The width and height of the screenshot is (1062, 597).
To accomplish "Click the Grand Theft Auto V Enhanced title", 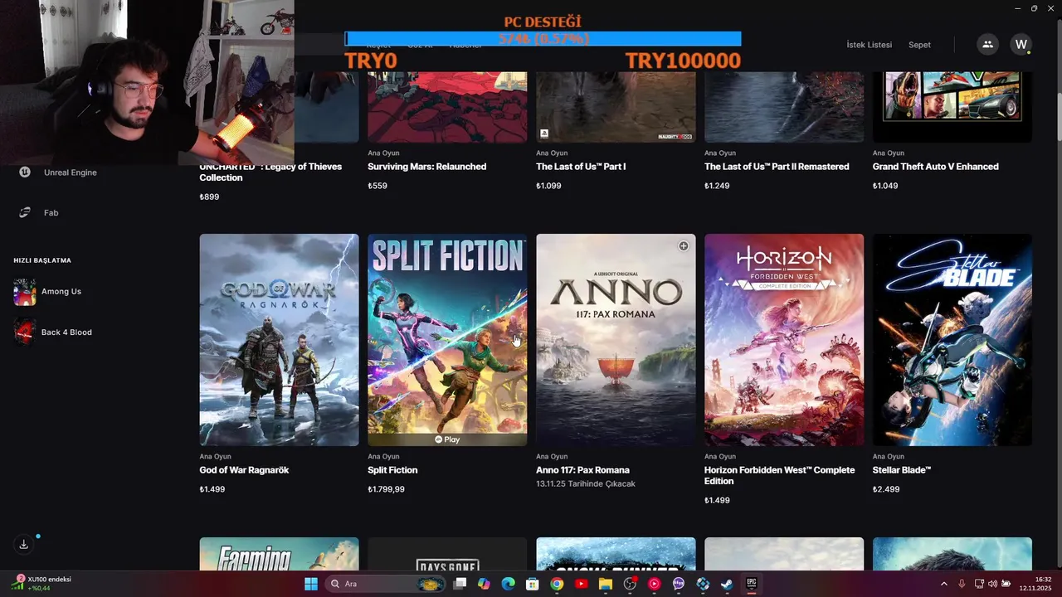I will pyautogui.click(x=936, y=167).
